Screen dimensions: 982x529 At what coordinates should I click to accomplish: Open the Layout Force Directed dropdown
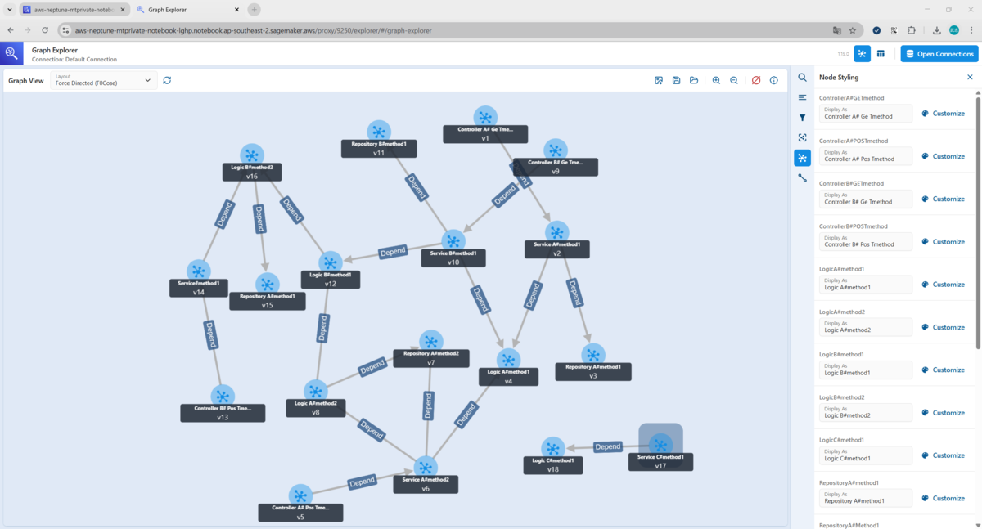point(103,80)
